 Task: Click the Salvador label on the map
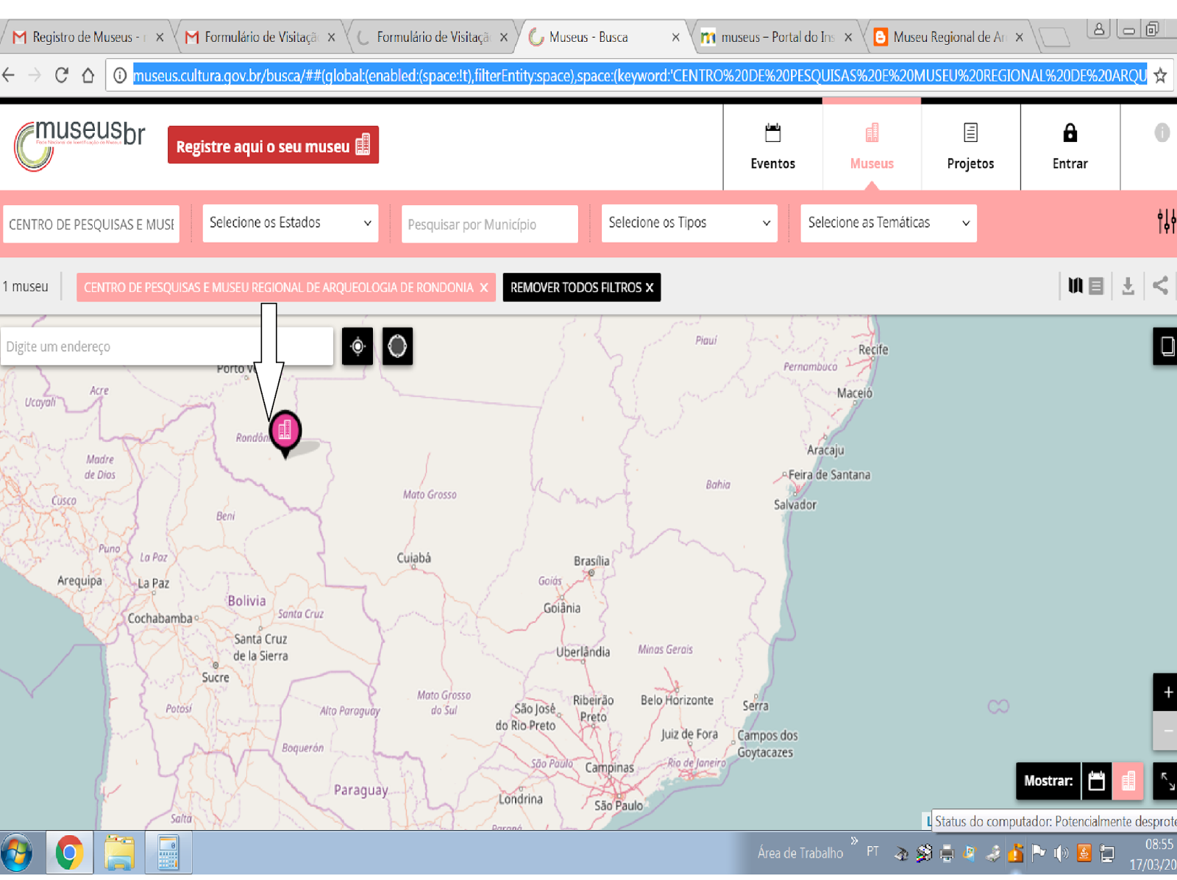[795, 504]
